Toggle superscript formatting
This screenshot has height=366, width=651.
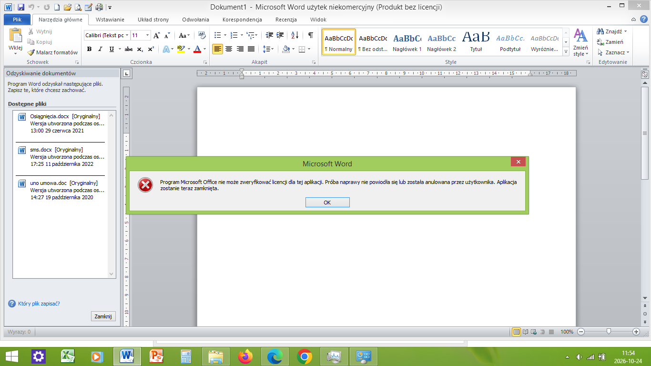pos(151,49)
